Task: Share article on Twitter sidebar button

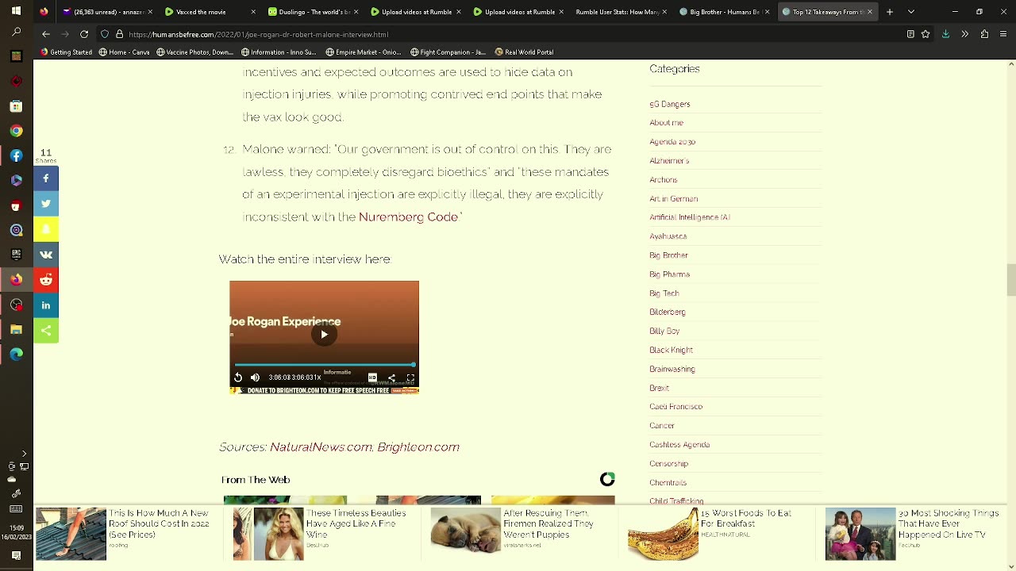Action: pos(46,204)
